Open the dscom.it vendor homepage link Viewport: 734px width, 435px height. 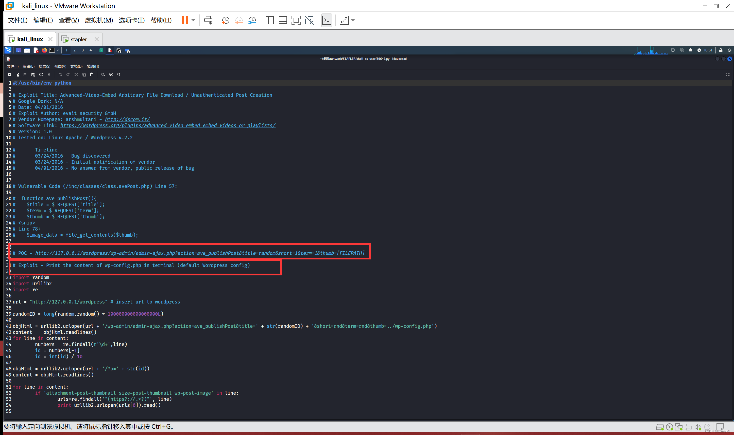point(127,119)
